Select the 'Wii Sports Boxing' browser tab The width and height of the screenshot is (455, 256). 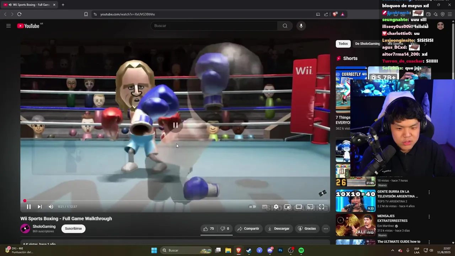pyautogui.click(x=30, y=5)
